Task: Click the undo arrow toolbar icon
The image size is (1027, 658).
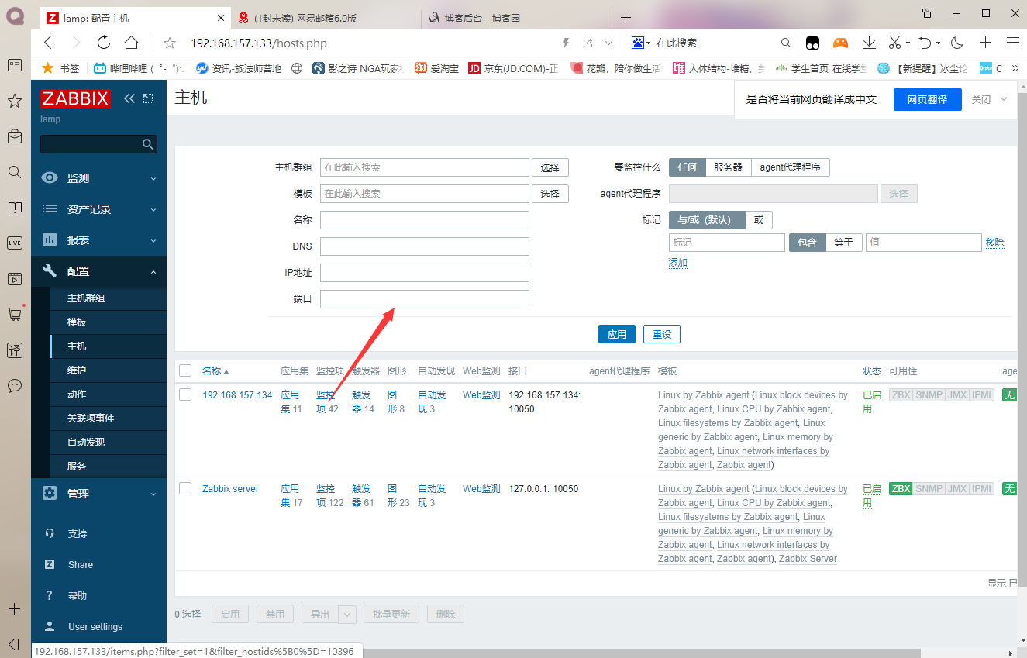Action: click(x=924, y=43)
